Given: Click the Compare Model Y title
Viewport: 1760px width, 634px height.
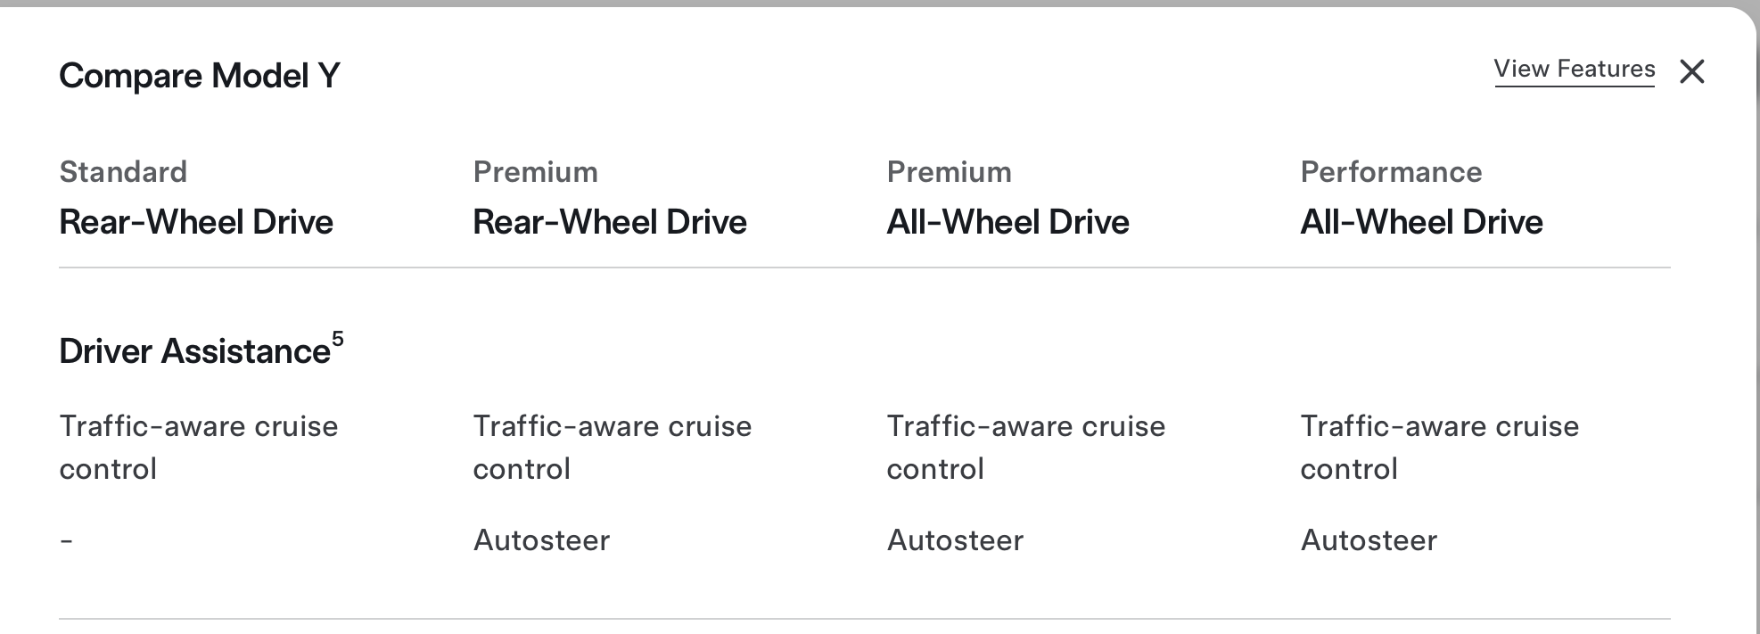Looking at the screenshot, I should [200, 76].
